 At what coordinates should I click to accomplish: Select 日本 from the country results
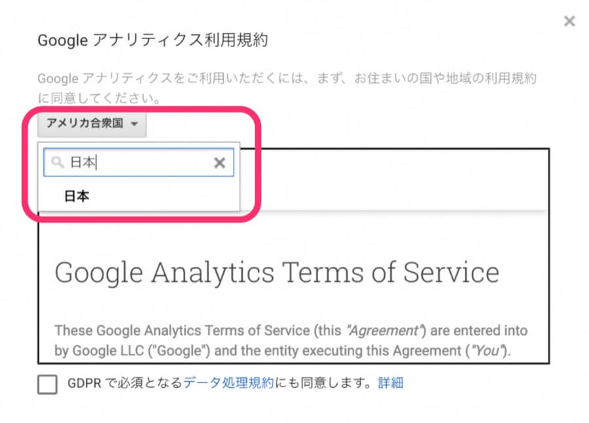coord(77,196)
